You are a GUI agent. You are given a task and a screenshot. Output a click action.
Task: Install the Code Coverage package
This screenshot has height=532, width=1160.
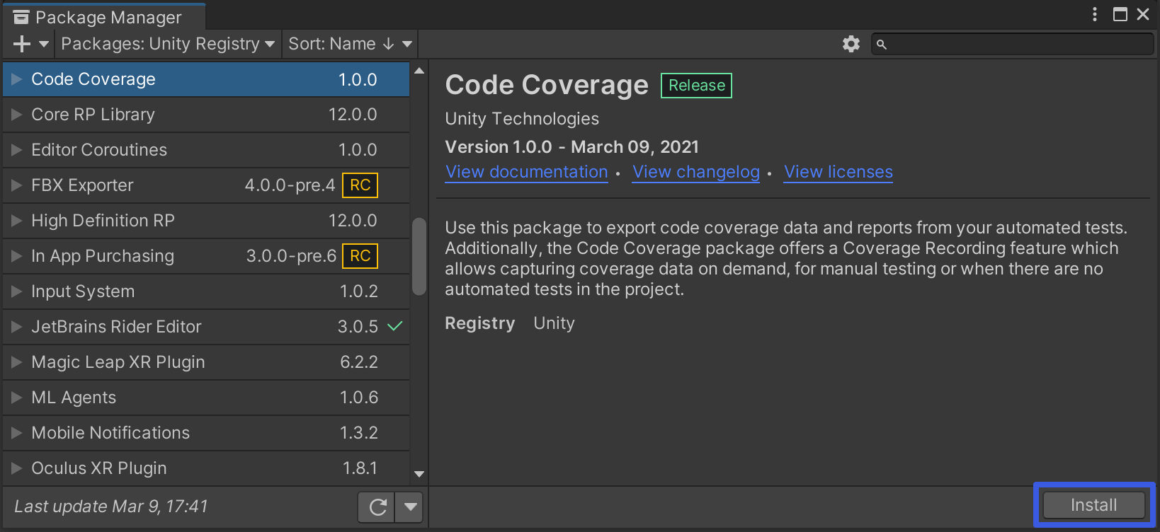click(1093, 505)
